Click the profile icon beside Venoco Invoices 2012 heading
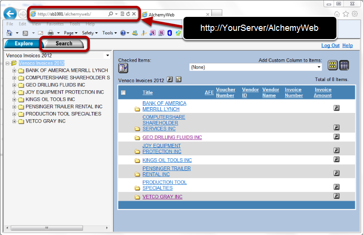The height and width of the screenshot is (235, 363). click(x=170, y=80)
